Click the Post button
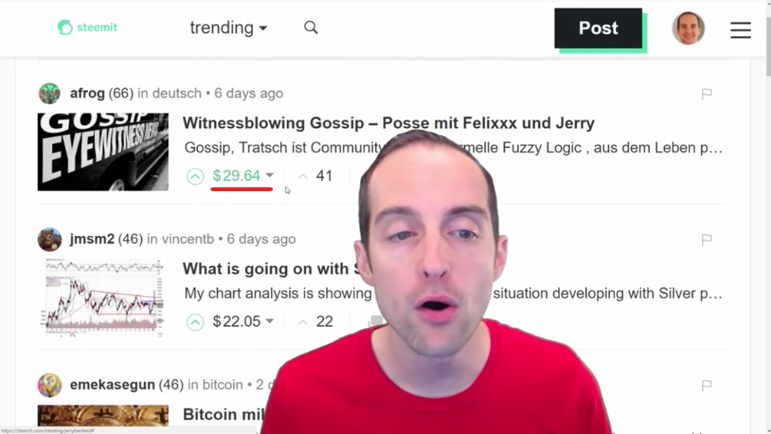This screenshot has height=434, width=771. coord(598,28)
